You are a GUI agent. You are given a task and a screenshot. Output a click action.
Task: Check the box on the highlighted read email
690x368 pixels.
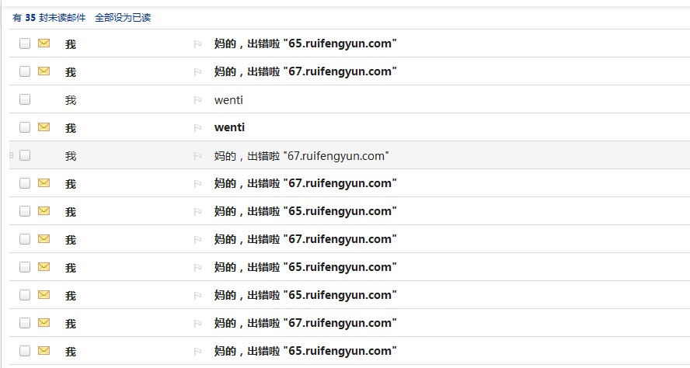(x=25, y=155)
